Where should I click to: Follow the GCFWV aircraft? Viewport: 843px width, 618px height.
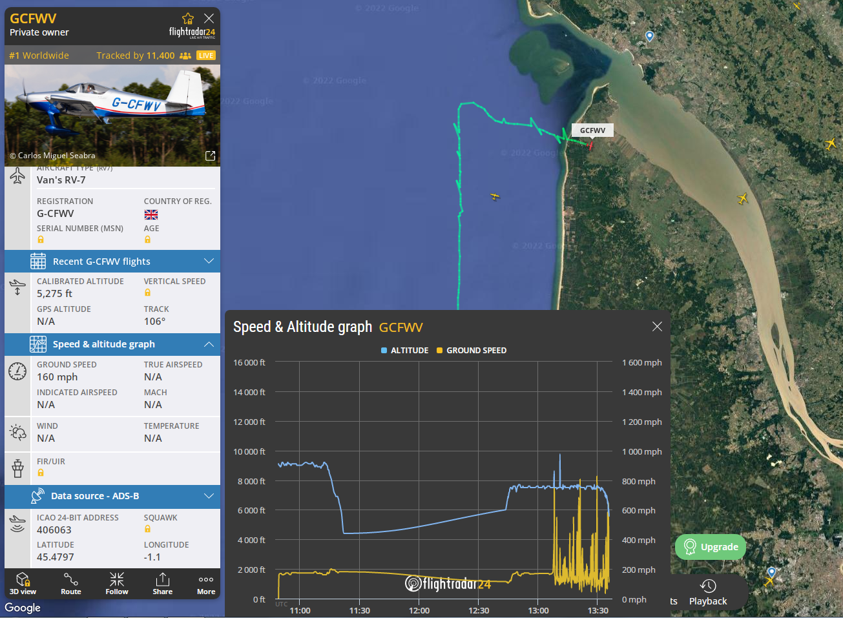(117, 583)
